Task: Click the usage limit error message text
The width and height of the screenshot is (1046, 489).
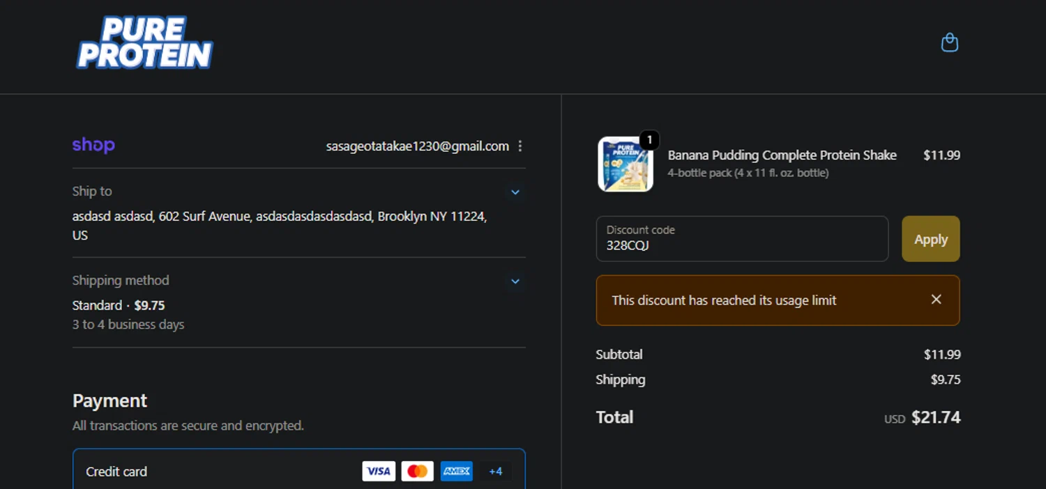Action: click(724, 300)
